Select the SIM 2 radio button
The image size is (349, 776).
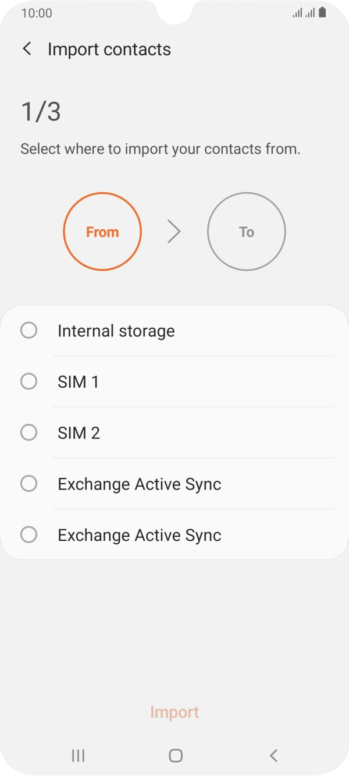click(29, 433)
